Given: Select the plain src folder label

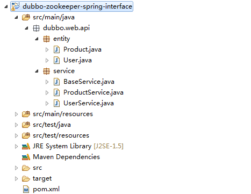Looking at the screenshot, I should [37, 168].
